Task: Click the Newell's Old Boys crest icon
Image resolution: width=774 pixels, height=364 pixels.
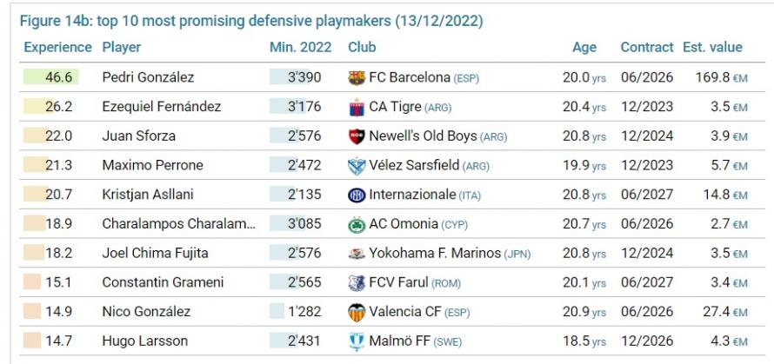Action: [x=357, y=136]
